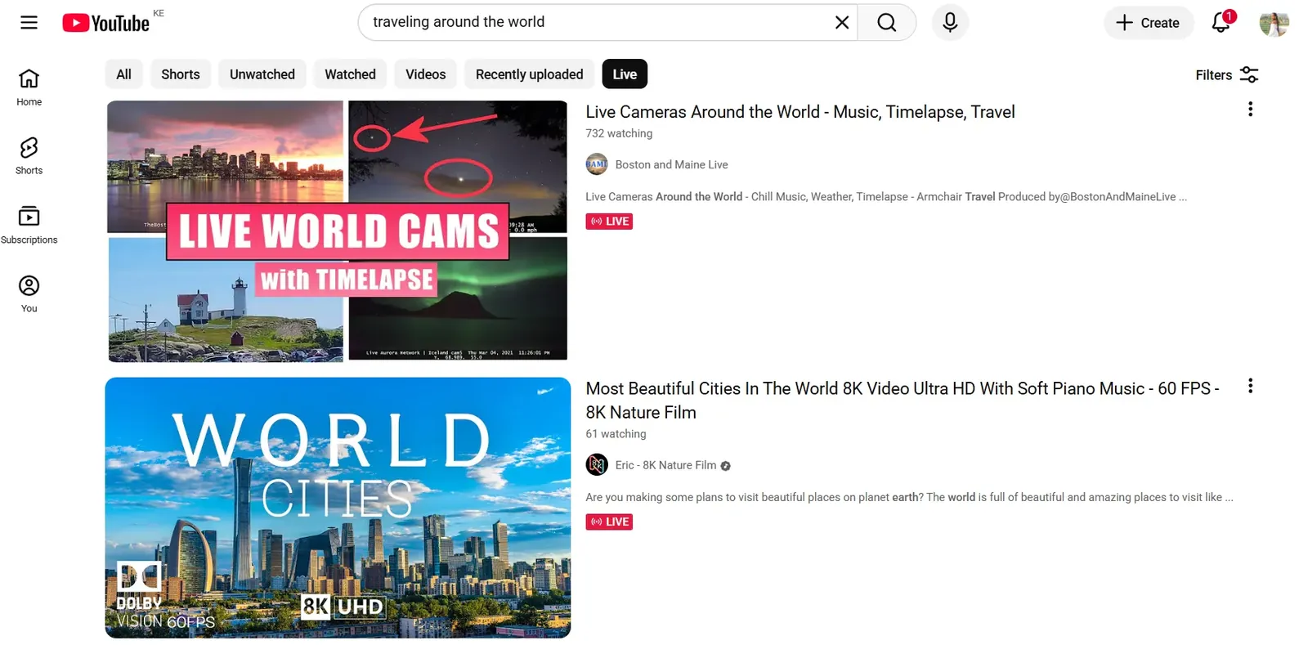Select the Recently uploaded chip

click(529, 74)
